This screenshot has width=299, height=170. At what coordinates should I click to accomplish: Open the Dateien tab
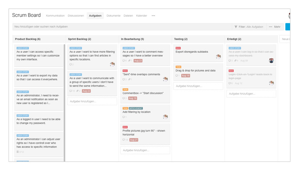tap(128, 16)
